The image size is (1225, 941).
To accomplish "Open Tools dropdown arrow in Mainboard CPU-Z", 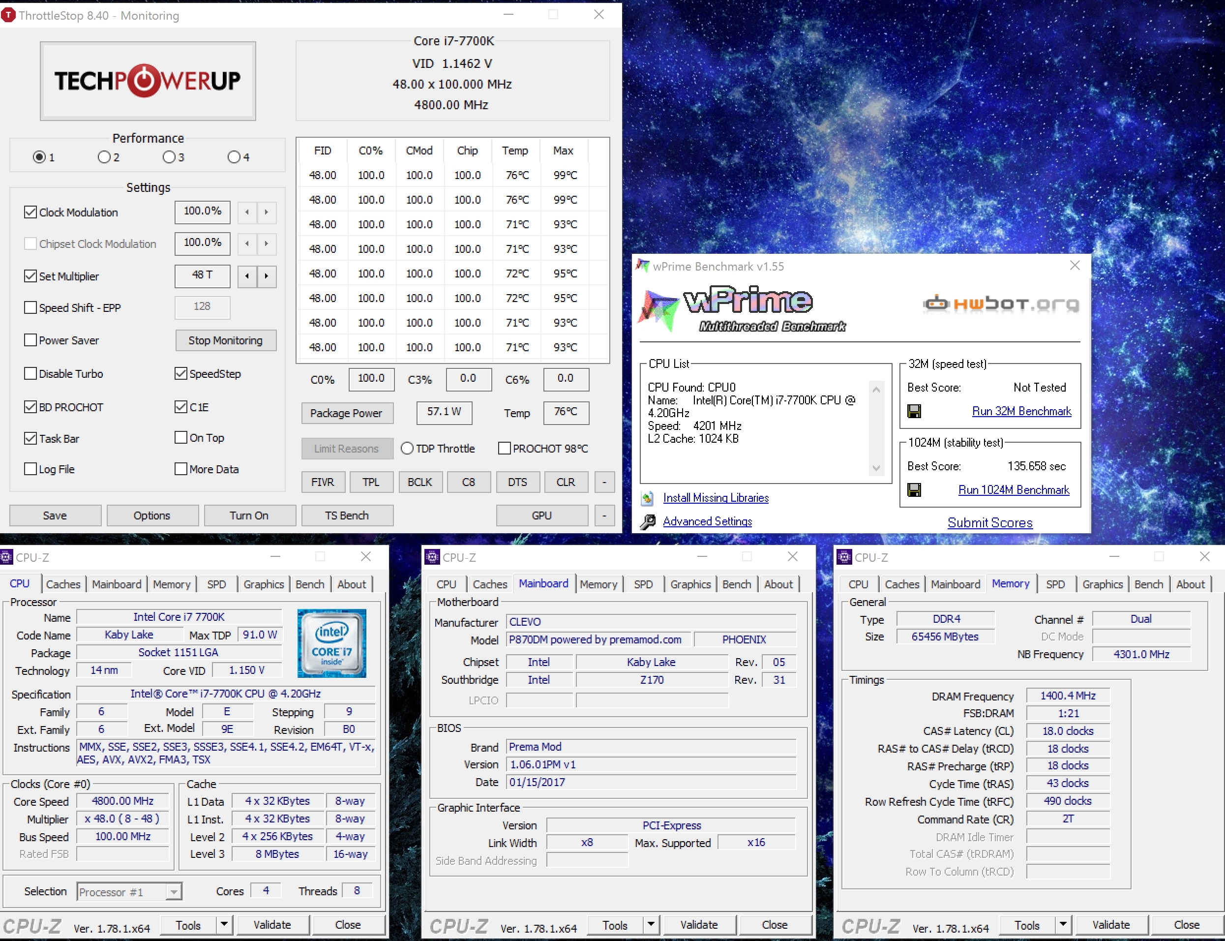I will [651, 925].
